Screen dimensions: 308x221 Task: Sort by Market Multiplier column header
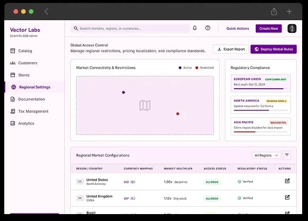click(178, 168)
